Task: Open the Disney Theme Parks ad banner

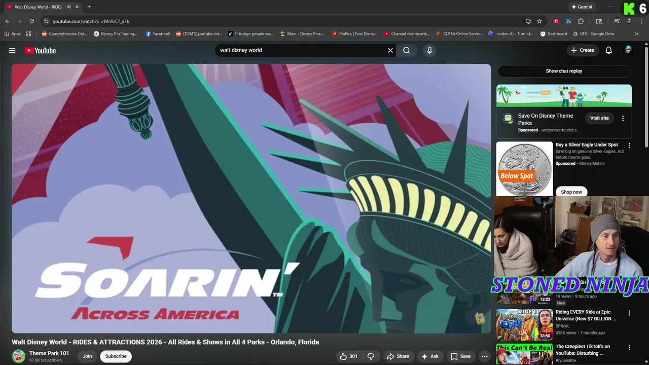Action: [564, 96]
